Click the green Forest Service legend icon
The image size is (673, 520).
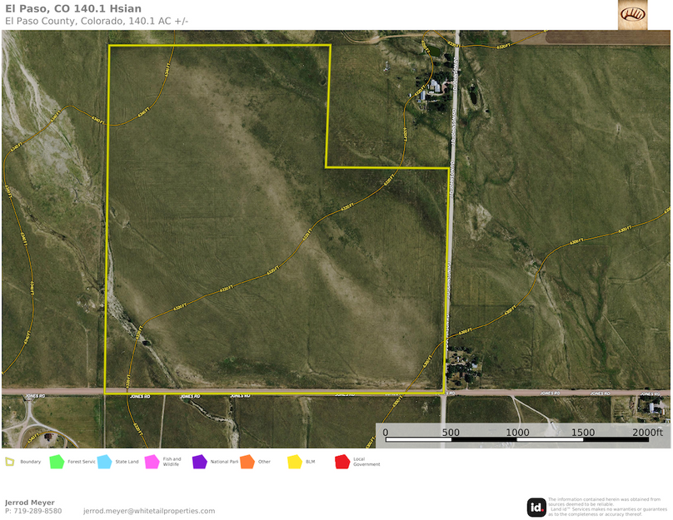click(57, 461)
